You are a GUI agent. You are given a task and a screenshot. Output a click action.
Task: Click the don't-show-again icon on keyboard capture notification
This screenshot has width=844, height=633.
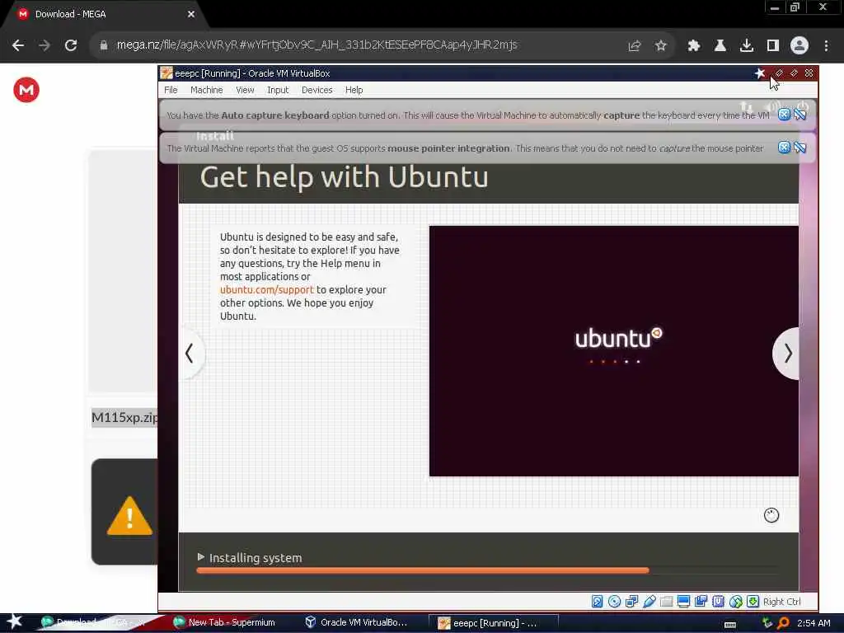[x=800, y=115]
